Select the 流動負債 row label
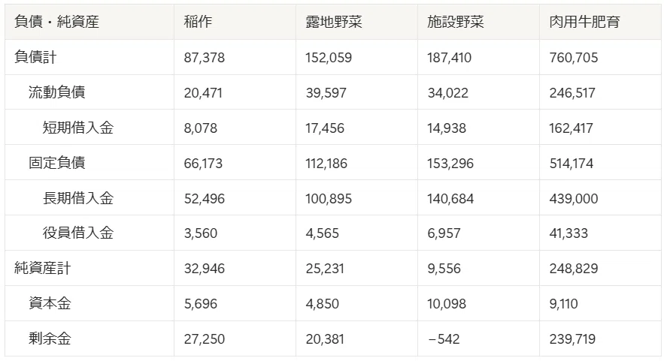Viewport: 664px width, 361px height. pyautogui.click(x=89, y=92)
